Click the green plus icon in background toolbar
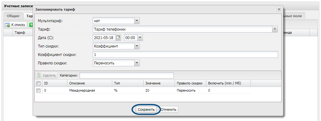The width and height of the screenshot is (321, 121). coord(31,25)
